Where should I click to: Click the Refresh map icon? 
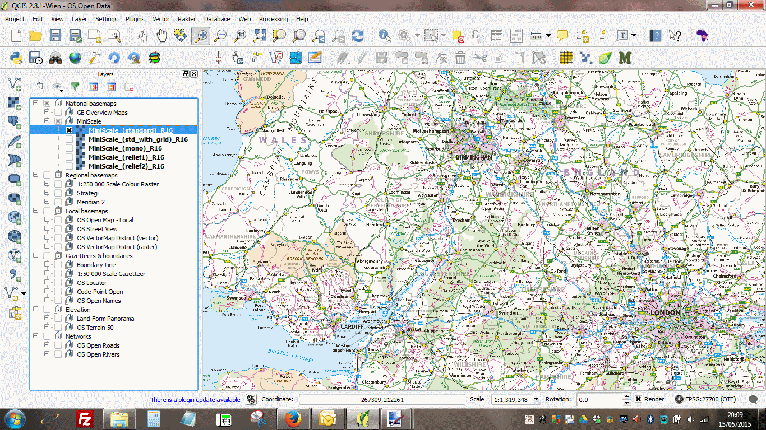(x=358, y=36)
